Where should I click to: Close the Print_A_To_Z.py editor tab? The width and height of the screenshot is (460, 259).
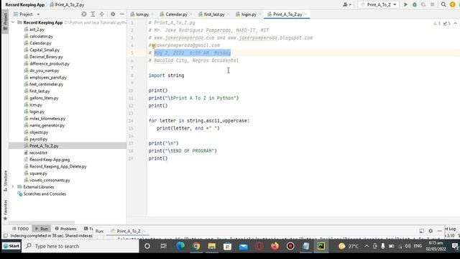[x=306, y=14]
